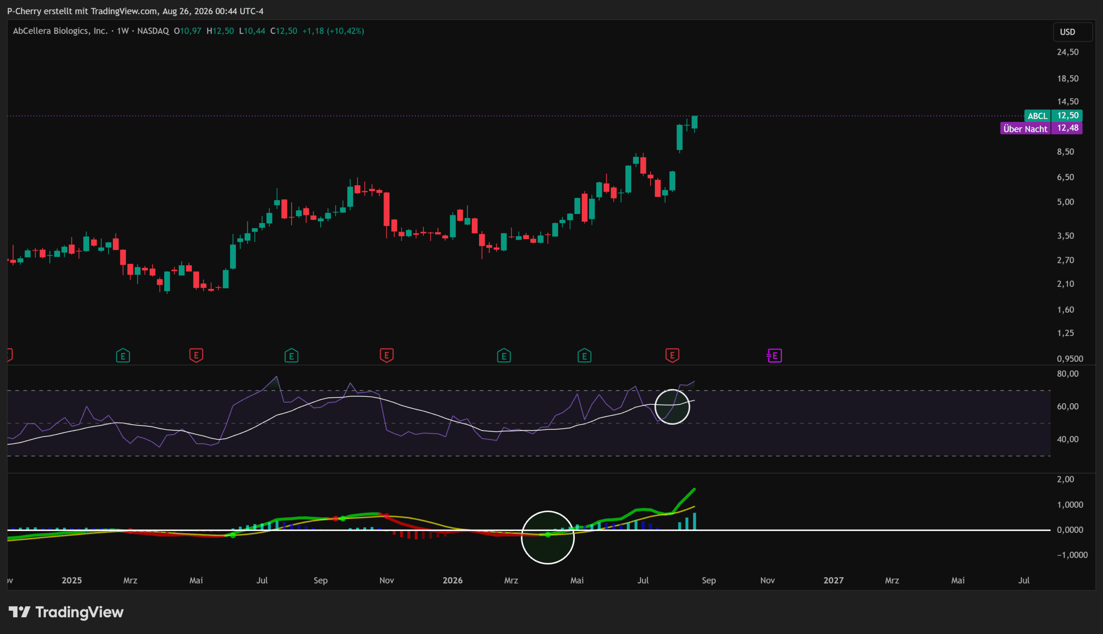Click the 'P-Cherry erstellt mit TradingView.com' caption
The width and height of the screenshot is (1103, 634).
pyautogui.click(x=82, y=11)
